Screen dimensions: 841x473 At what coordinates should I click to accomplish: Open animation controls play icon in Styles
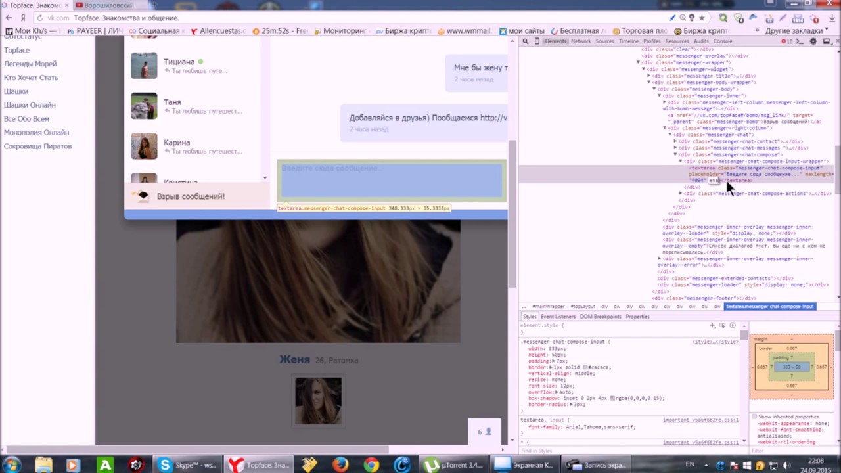point(733,325)
